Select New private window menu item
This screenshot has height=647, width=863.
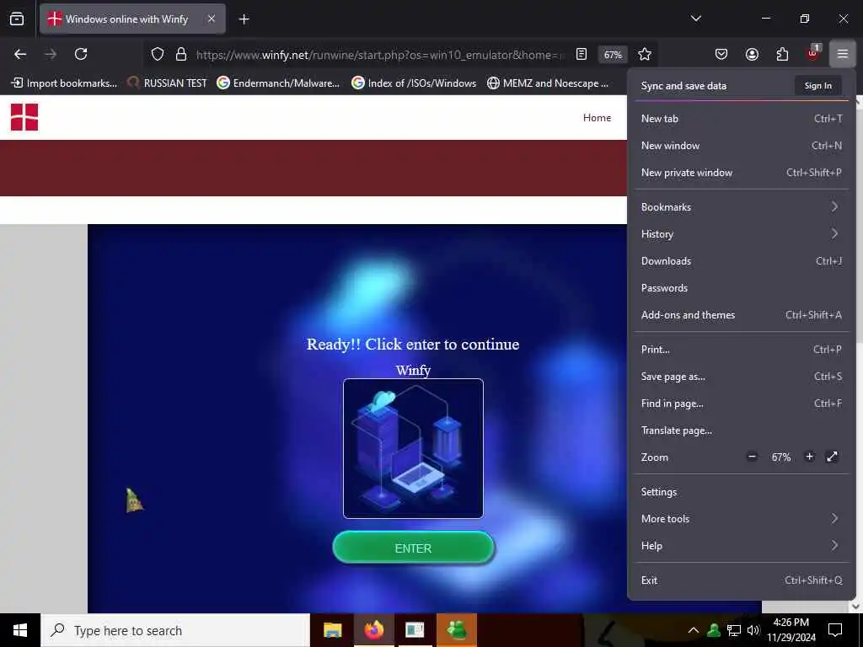click(x=742, y=172)
